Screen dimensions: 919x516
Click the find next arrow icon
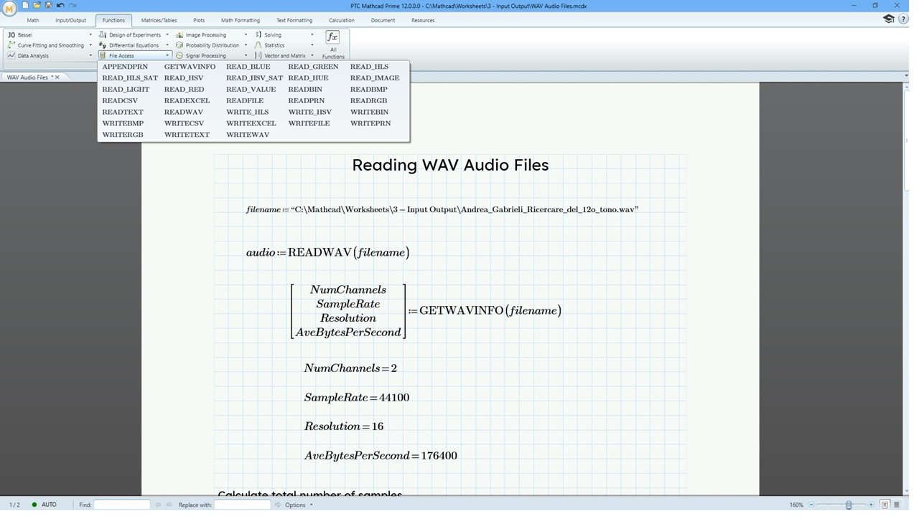point(169,505)
